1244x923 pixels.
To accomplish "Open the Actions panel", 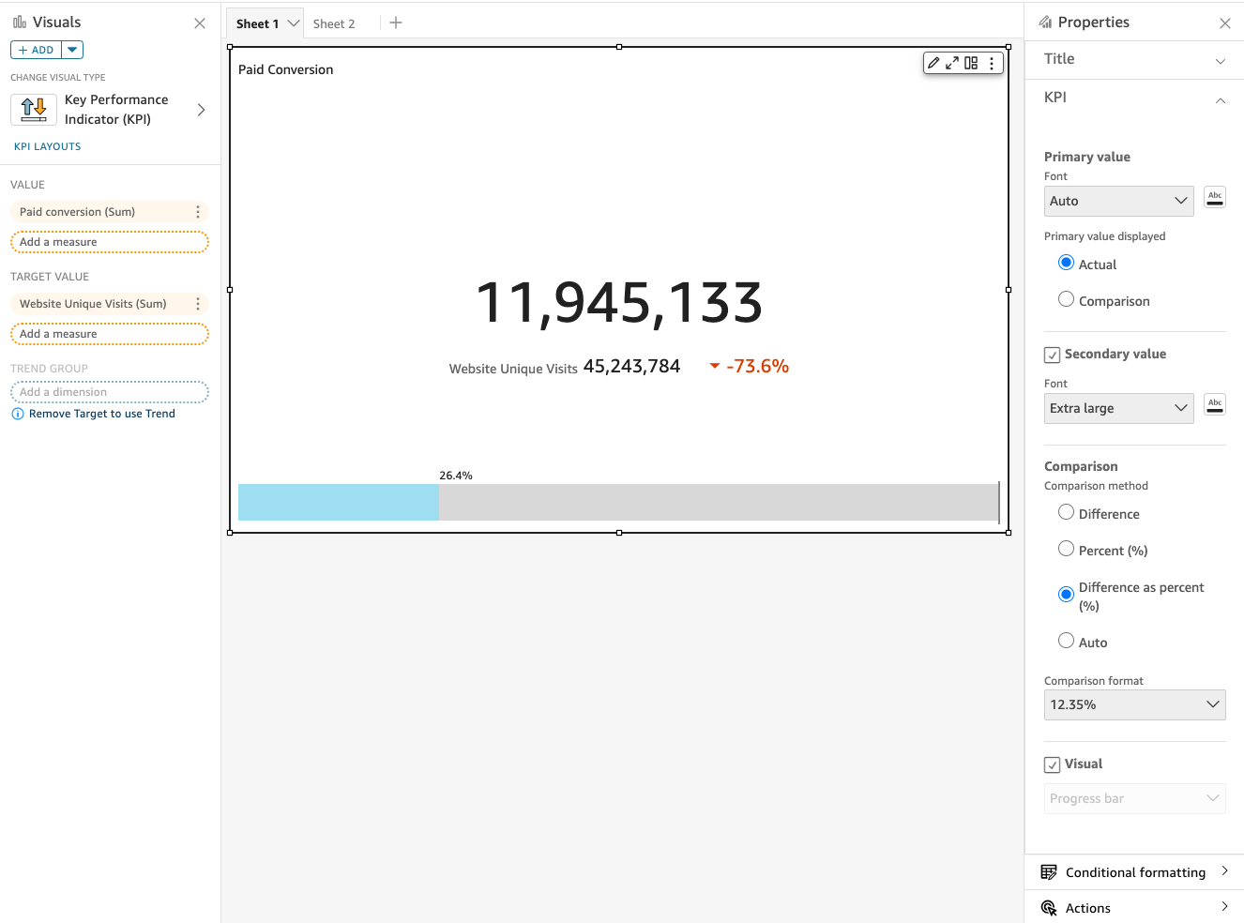I will click(x=1134, y=907).
